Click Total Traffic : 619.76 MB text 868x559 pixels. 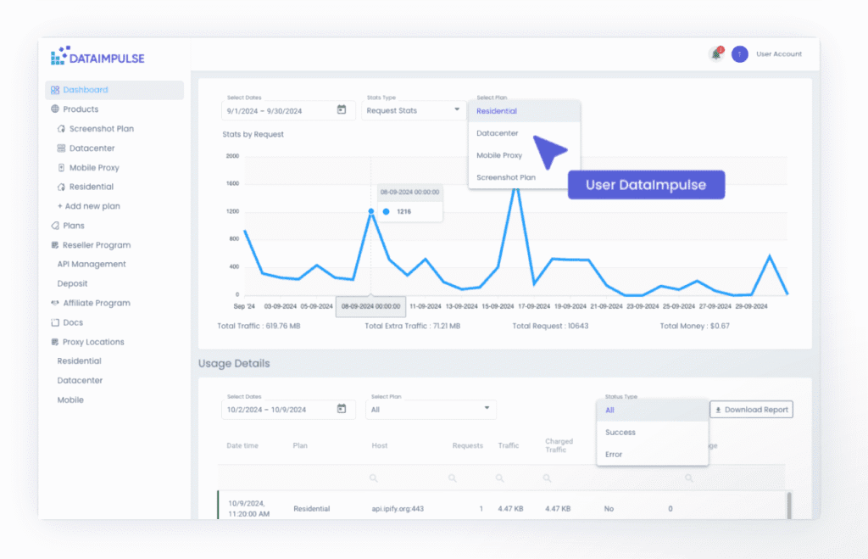point(259,326)
